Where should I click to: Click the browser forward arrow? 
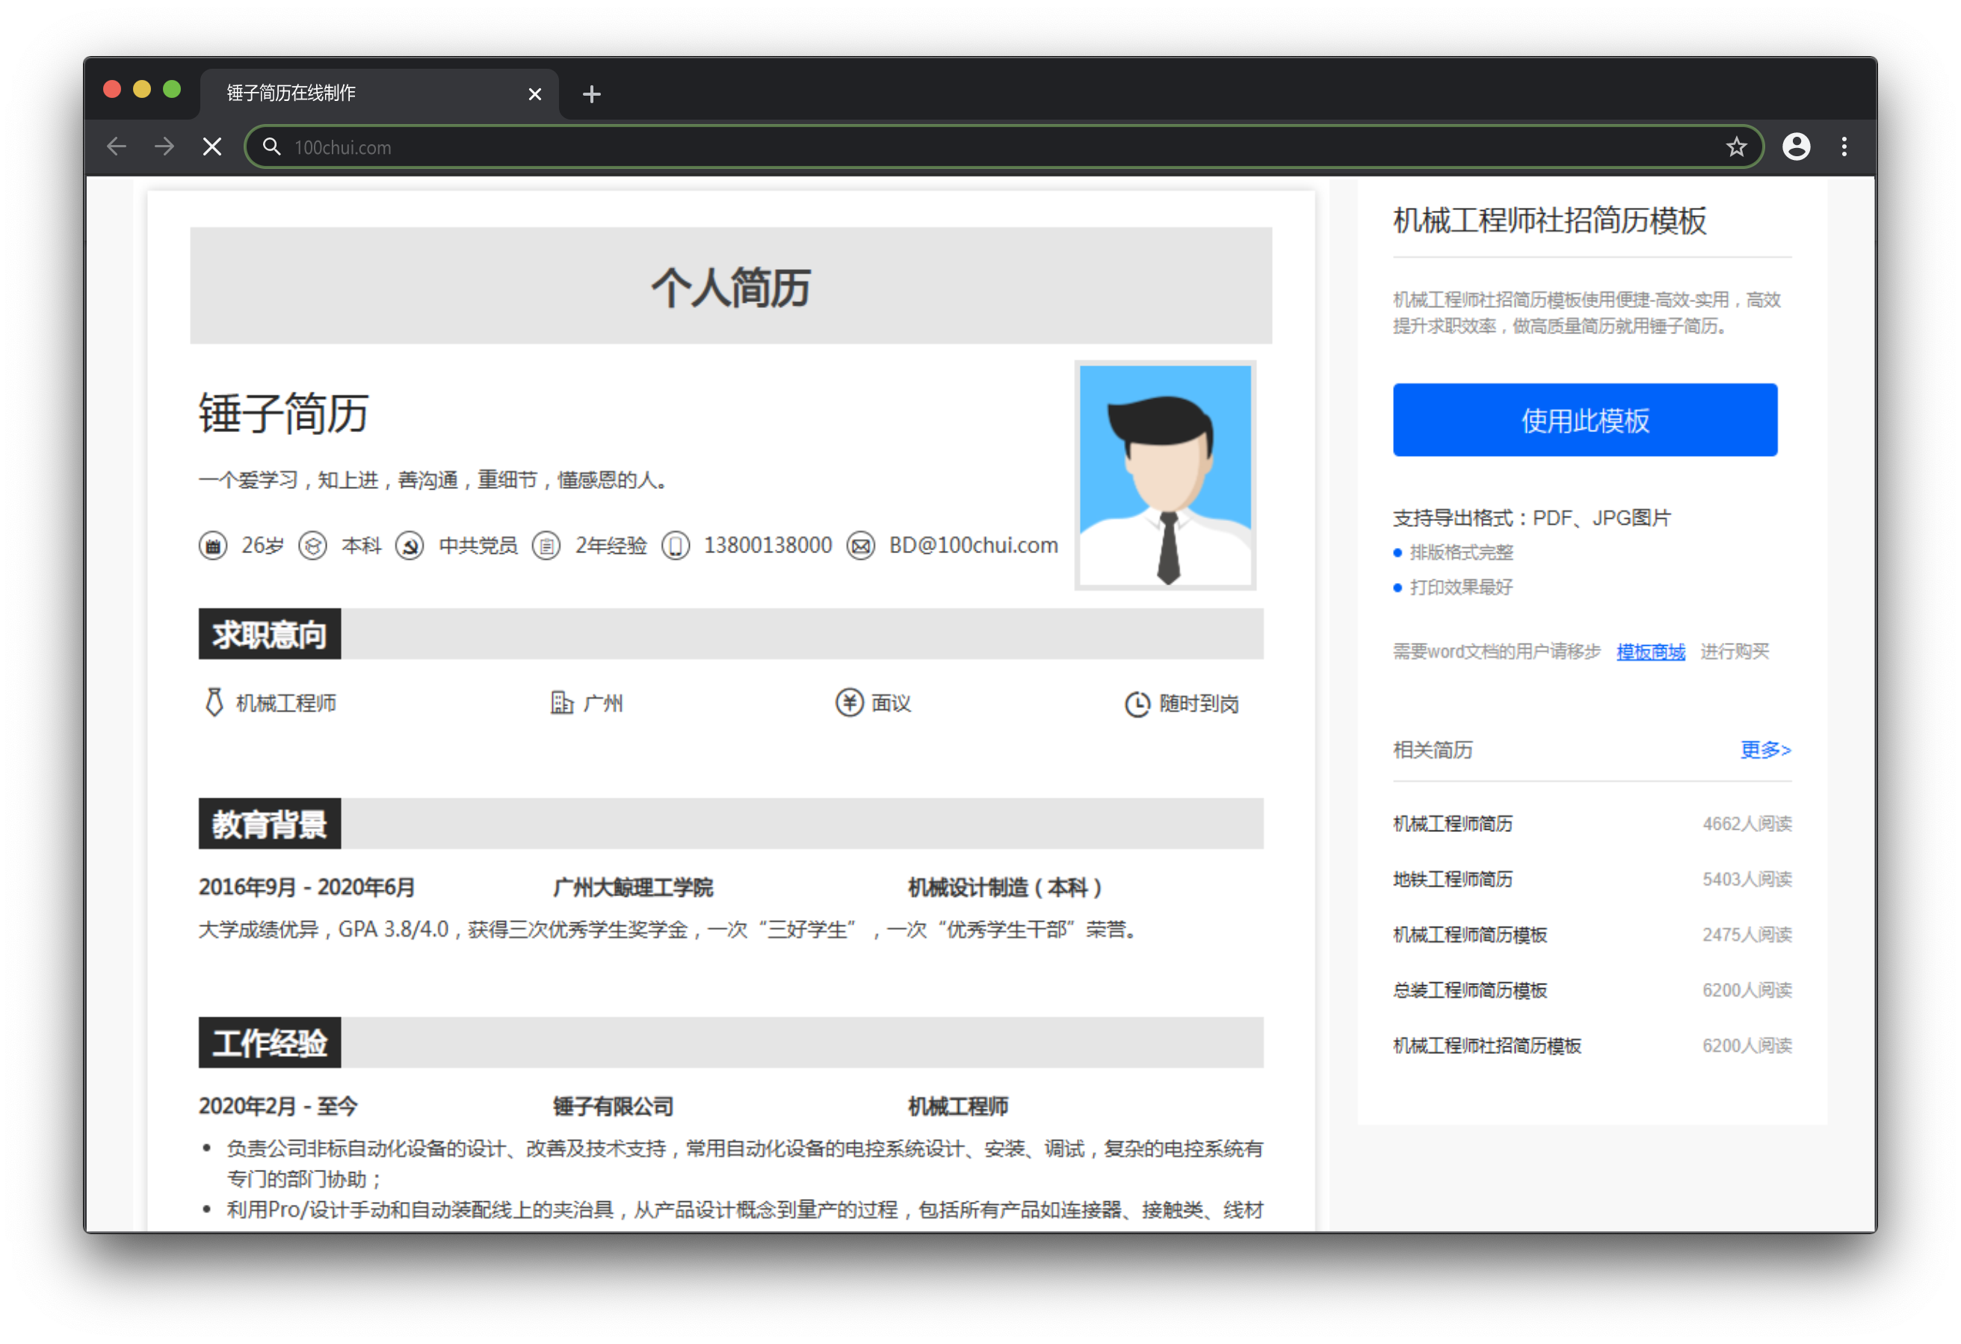(164, 147)
